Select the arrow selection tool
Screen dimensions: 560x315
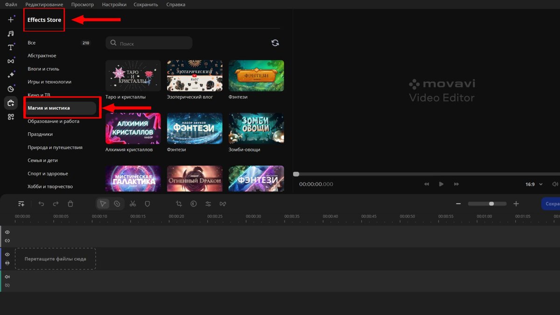coord(103,204)
